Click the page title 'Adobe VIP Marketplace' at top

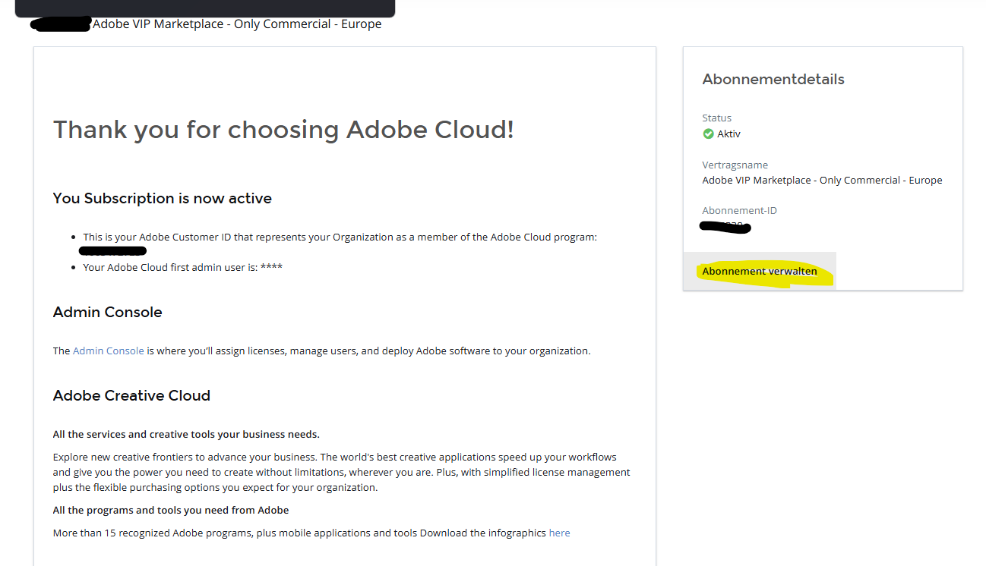(x=237, y=24)
